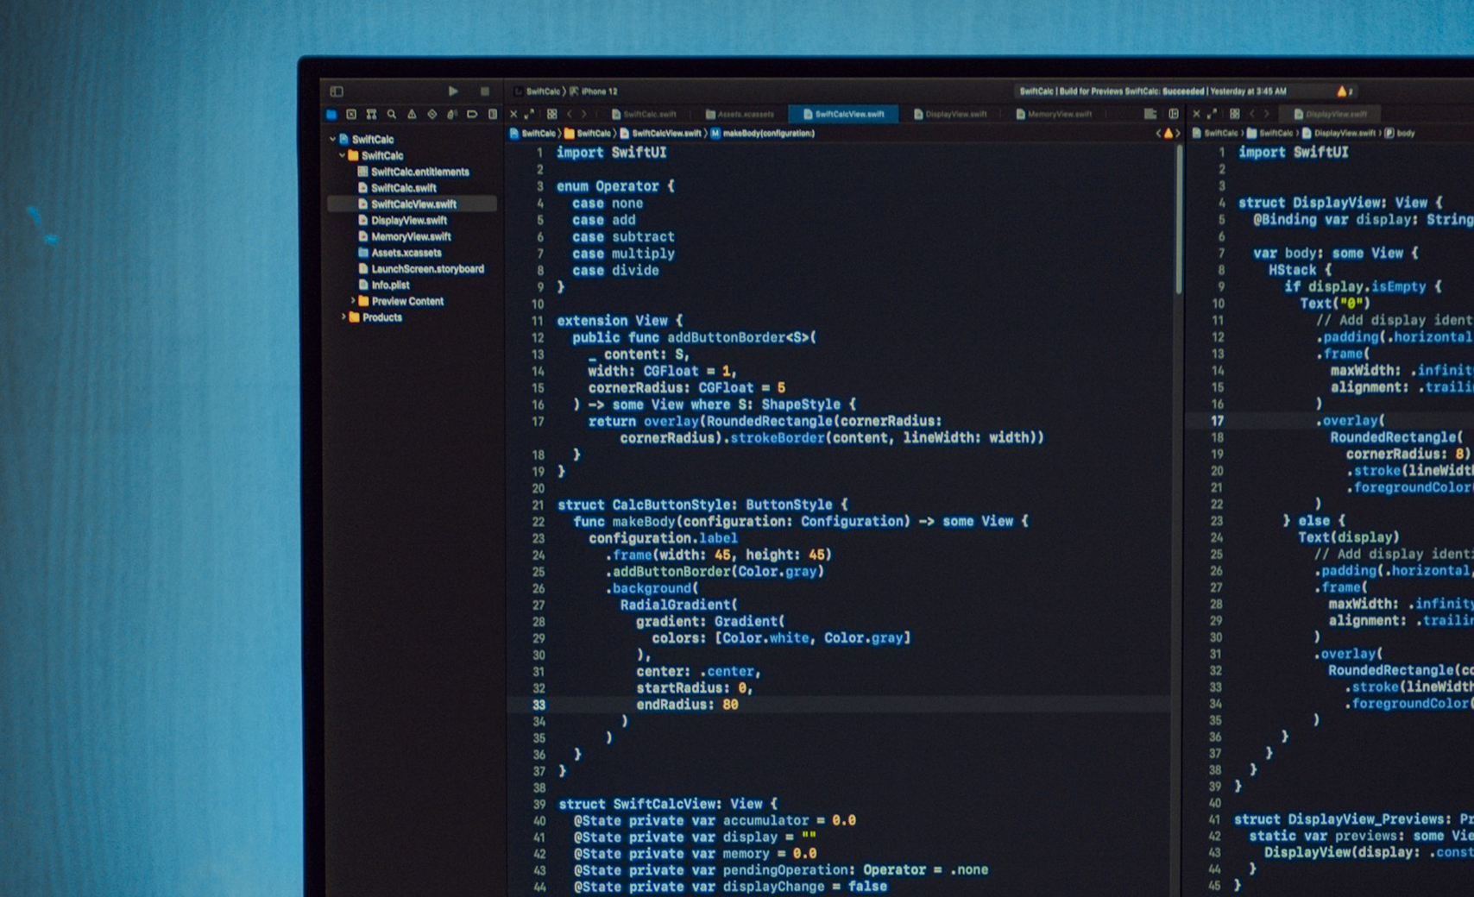Image resolution: width=1474 pixels, height=897 pixels.
Task: Open the Breakpoint navigator flag icon
Action: point(473,113)
